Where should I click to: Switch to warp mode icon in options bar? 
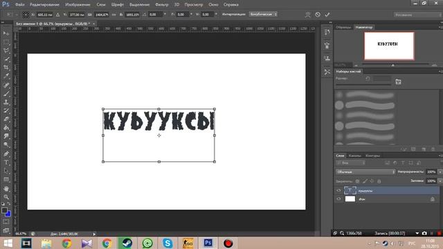(307, 15)
